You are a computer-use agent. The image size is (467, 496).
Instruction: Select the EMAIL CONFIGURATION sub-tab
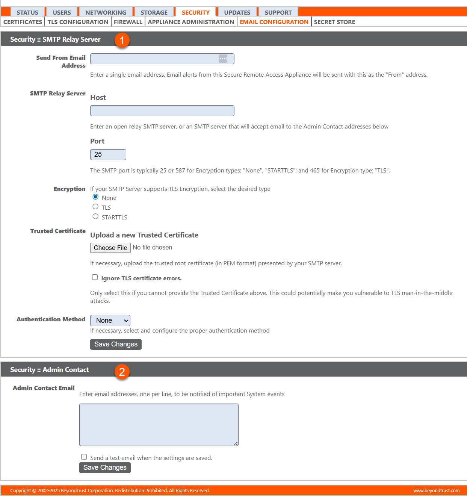274,22
